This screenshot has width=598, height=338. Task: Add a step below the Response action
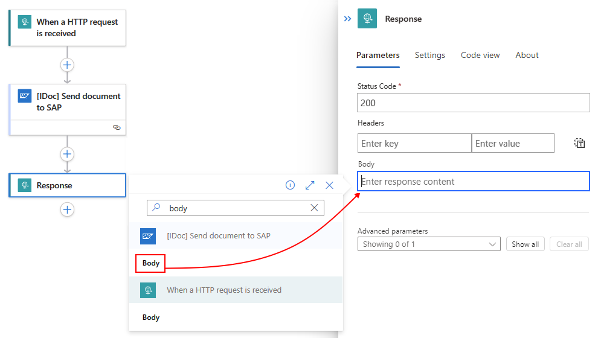[67, 209]
